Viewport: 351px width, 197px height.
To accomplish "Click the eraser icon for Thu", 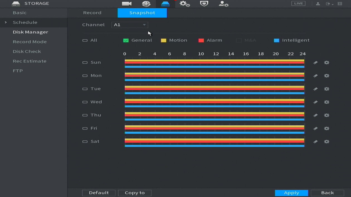I will 315,115.
